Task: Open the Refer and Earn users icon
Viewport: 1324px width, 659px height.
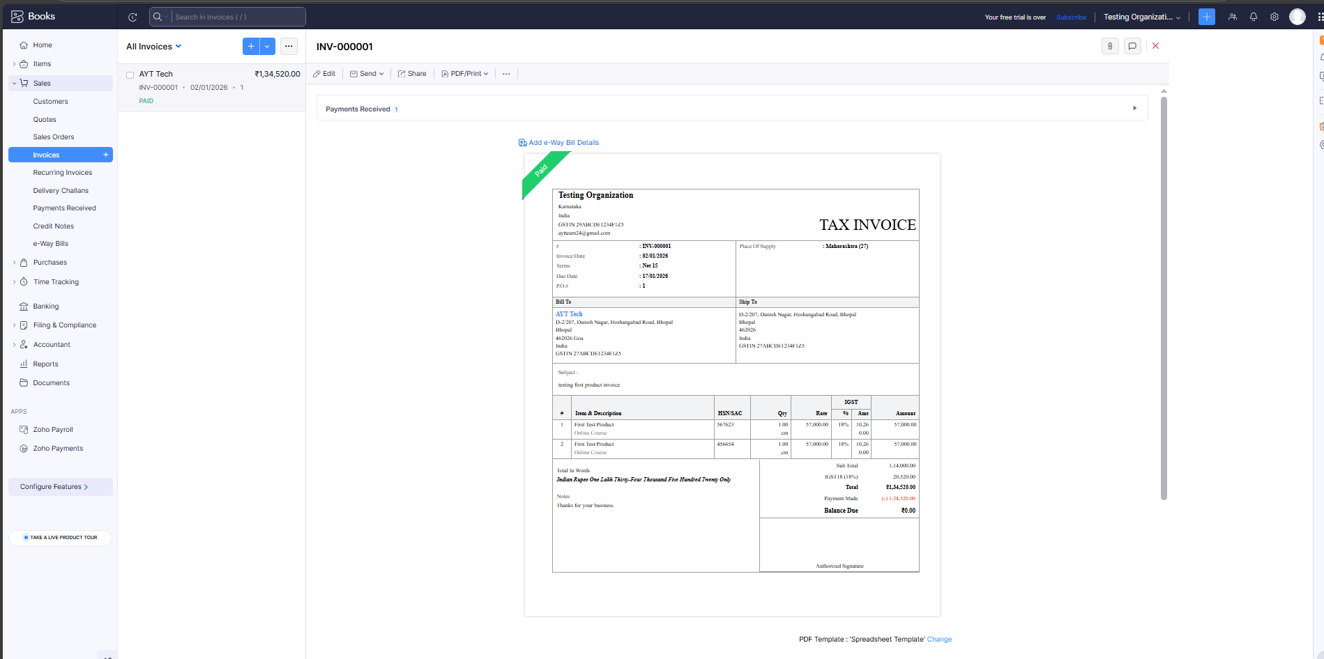Action: 1232,16
